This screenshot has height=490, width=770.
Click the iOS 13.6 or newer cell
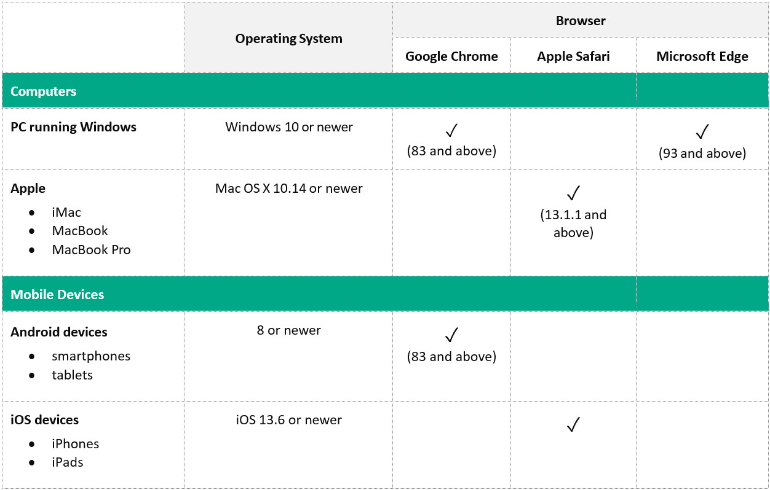tap(288, 420)
